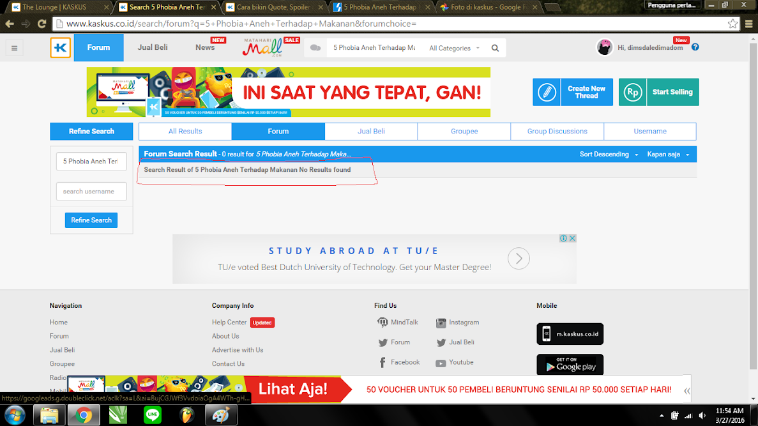Switch to Cara bikin Quote, Spoiler tab
Image resolution: width=758 pixels, height=426 pixels.
(273, 7)
